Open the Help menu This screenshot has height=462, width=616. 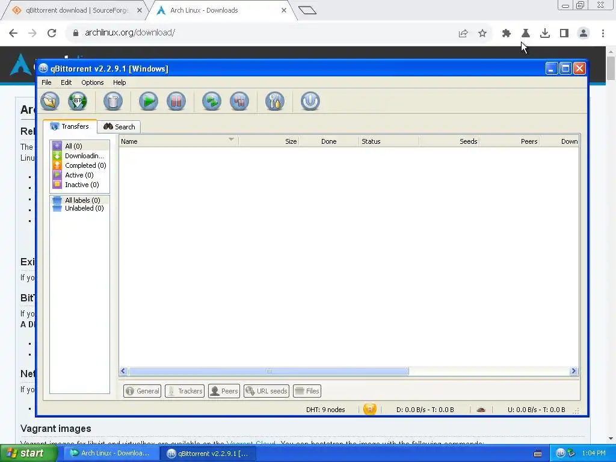(x=120, y=82)
